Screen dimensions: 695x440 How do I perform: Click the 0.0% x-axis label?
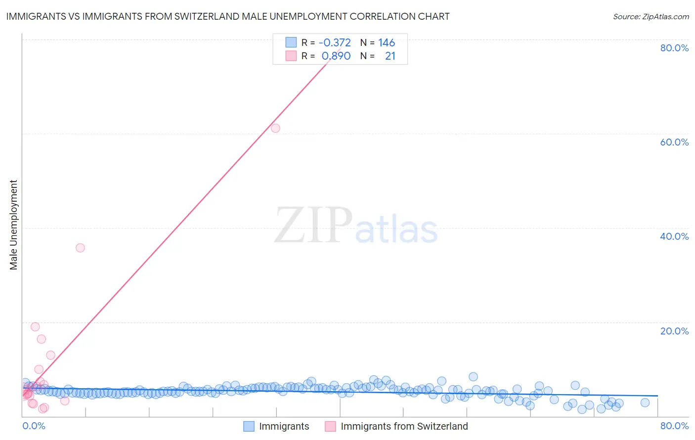34,426
